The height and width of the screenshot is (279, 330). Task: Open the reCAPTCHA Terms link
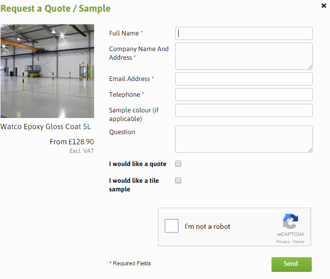click(299, 242)
